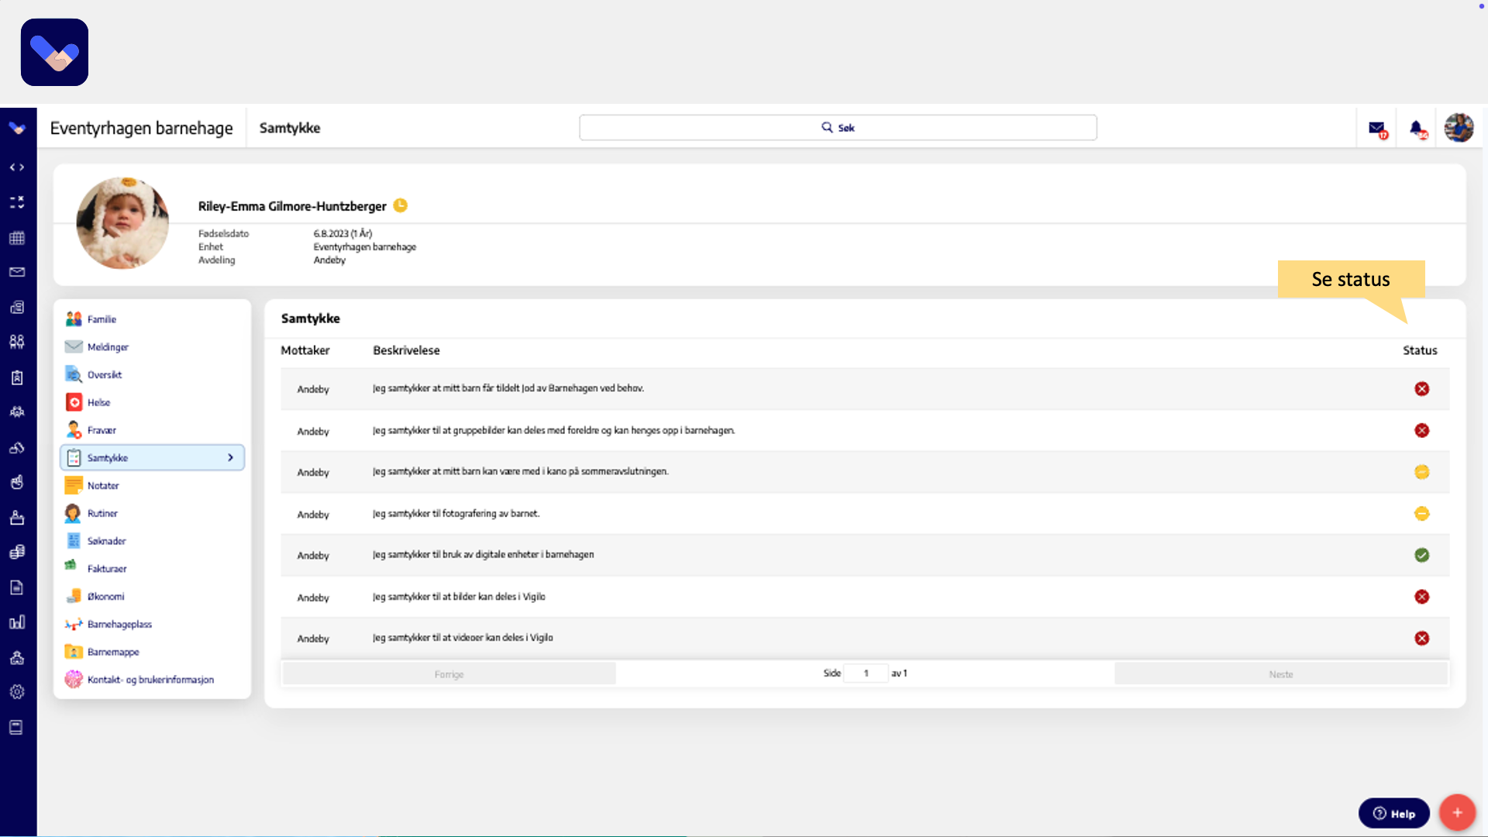Image resolution: width=1488 pixels, height=837 pixels.
Task: Open settings gear in left sidebar
Action: pyautogui.click(x=17, y=691)
